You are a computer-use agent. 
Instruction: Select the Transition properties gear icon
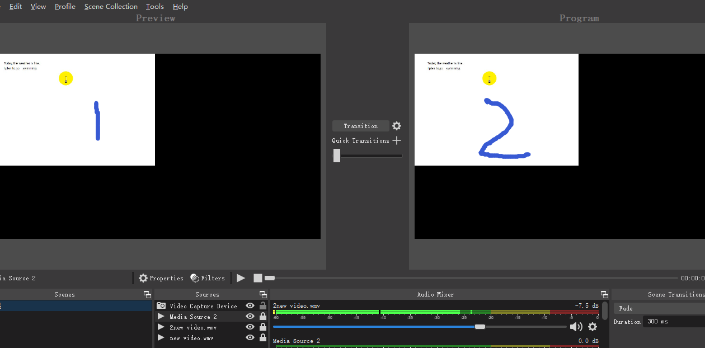coord(396,126)
